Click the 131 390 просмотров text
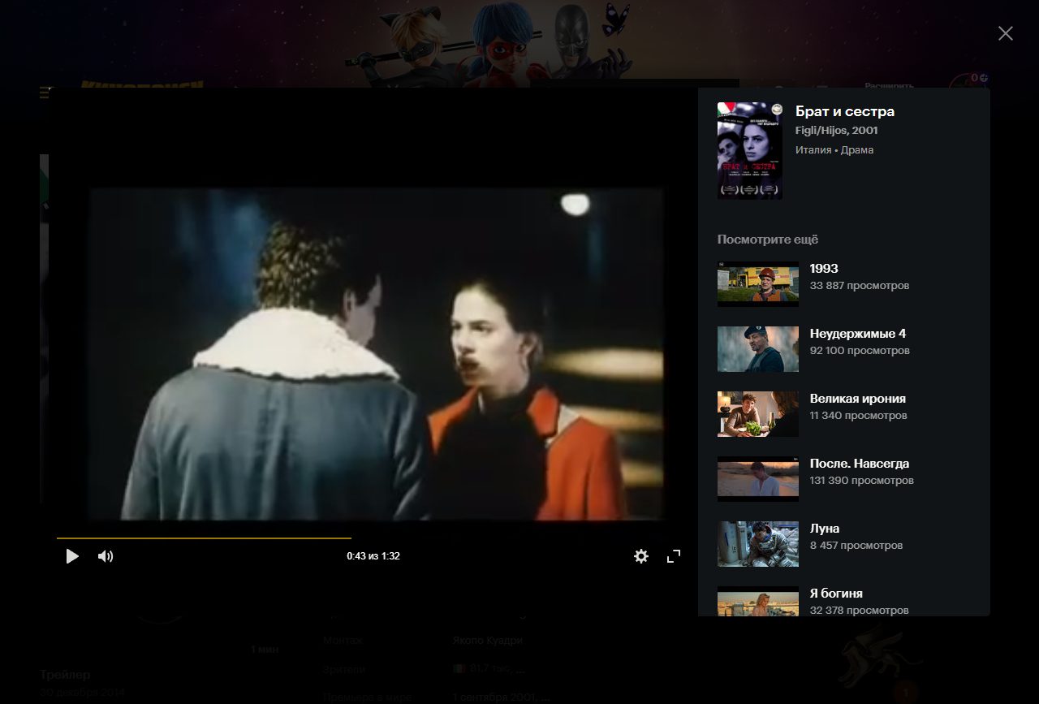This screenshot has height=704, width=1039. [x=862, y=481]
